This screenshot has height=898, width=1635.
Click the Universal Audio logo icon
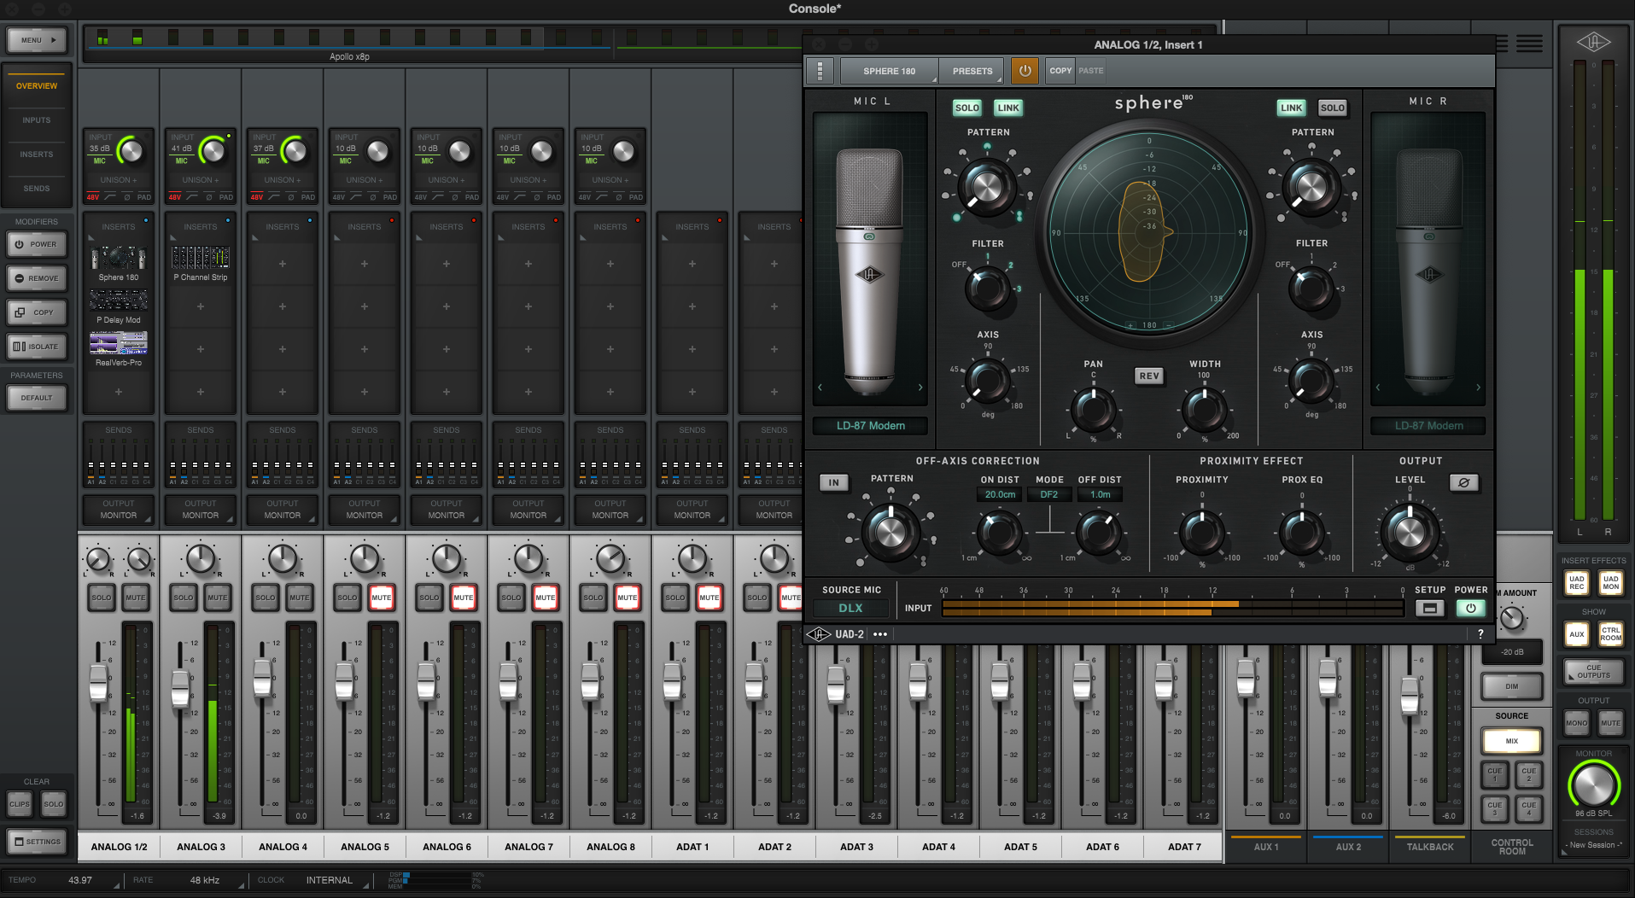pyautogui.click(x=1593, y=42)
